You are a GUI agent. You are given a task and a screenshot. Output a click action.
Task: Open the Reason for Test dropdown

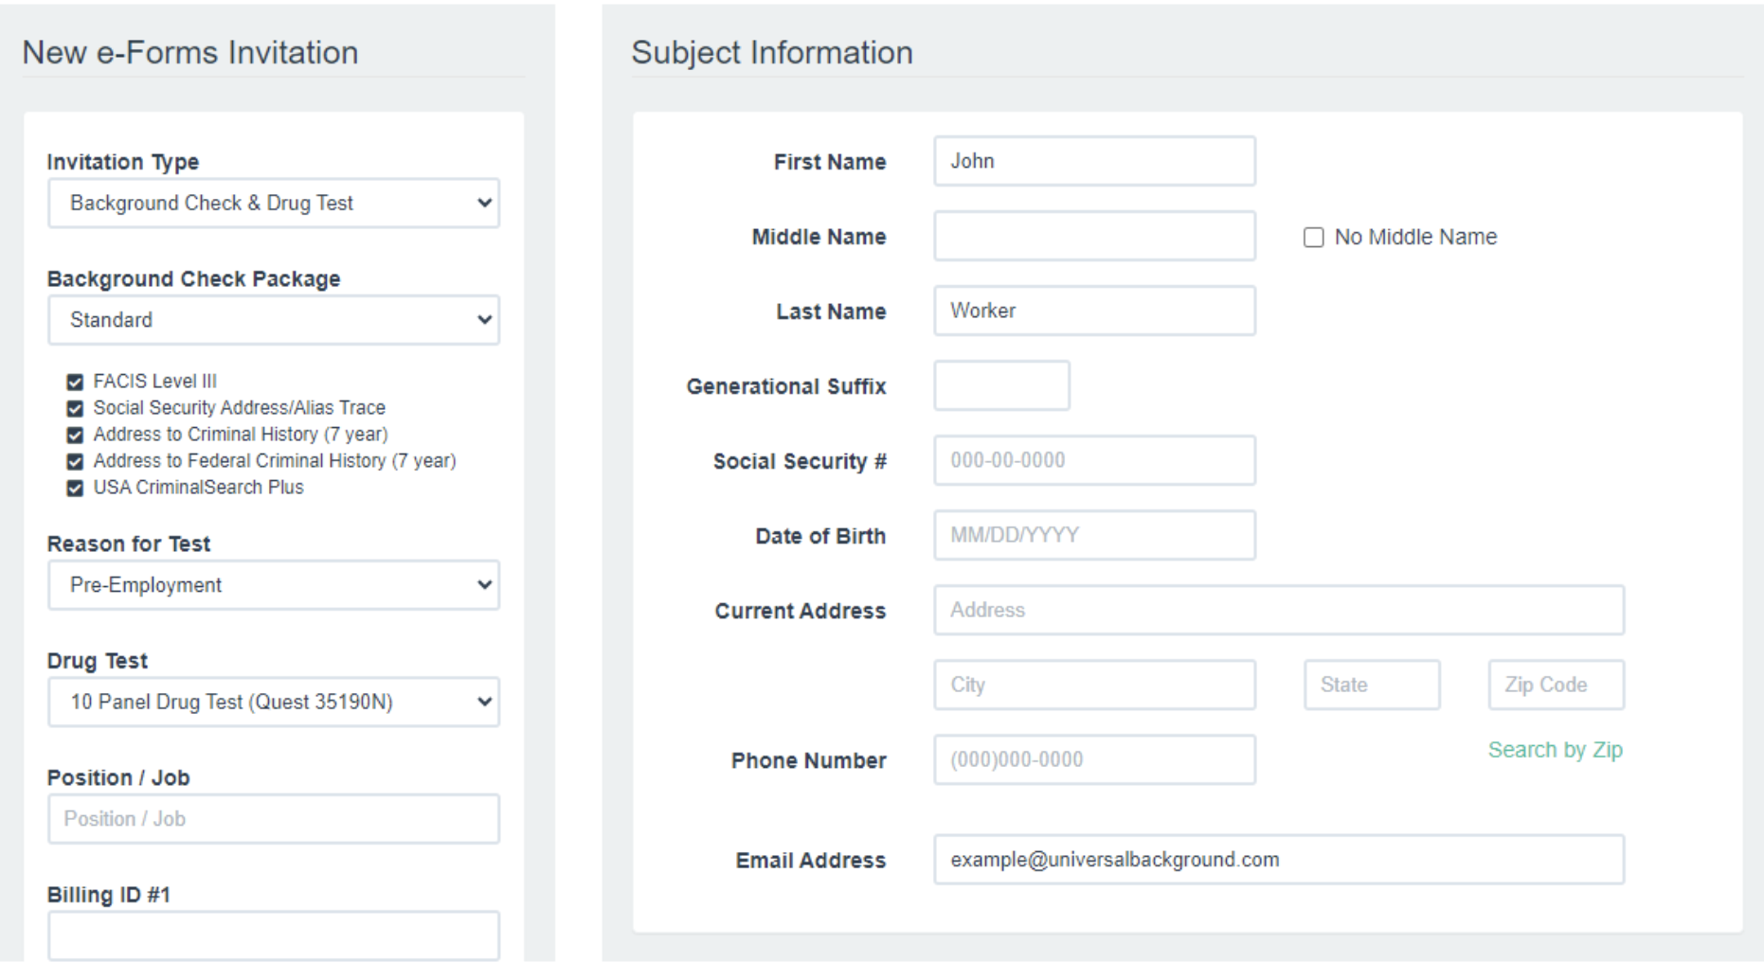(274, 585)
